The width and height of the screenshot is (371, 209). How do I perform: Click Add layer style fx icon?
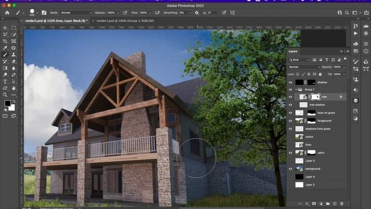[x=307, y=204]
